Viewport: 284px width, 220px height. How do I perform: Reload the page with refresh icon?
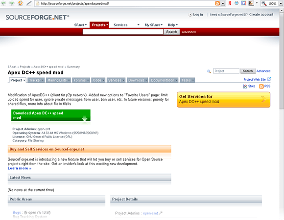[x=20, y=3]
